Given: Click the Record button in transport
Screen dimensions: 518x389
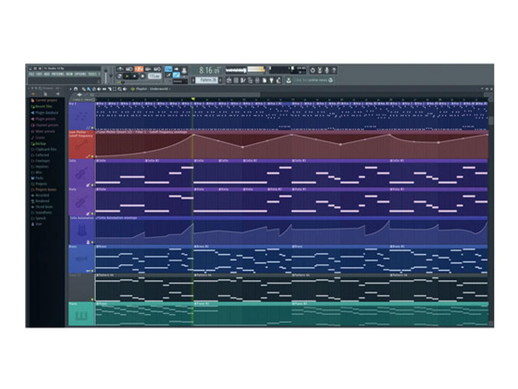Looking at the screenshot, I should [x=142, y=76].
